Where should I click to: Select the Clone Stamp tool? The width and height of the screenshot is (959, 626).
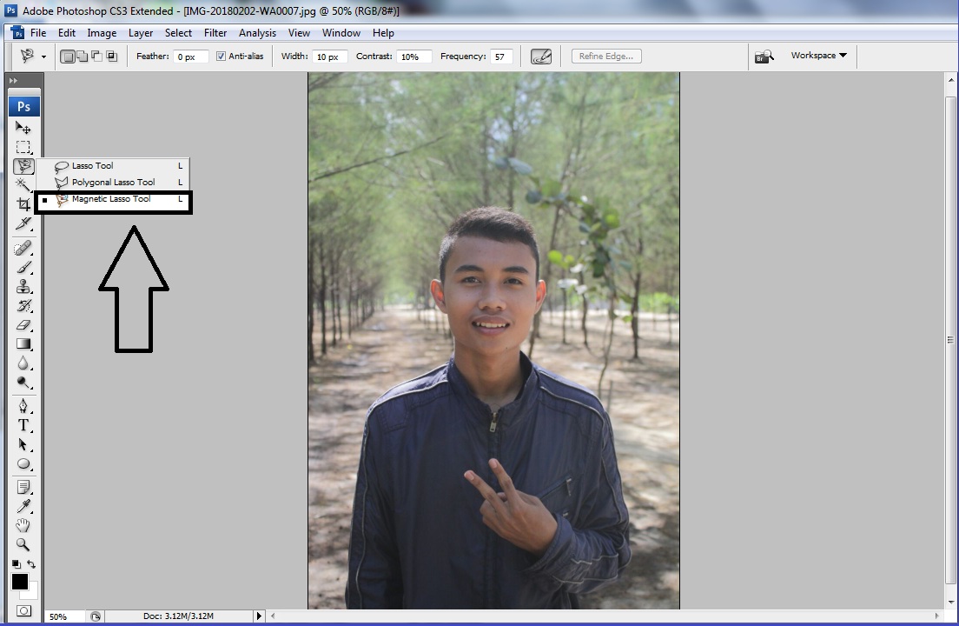pos(23,286)
